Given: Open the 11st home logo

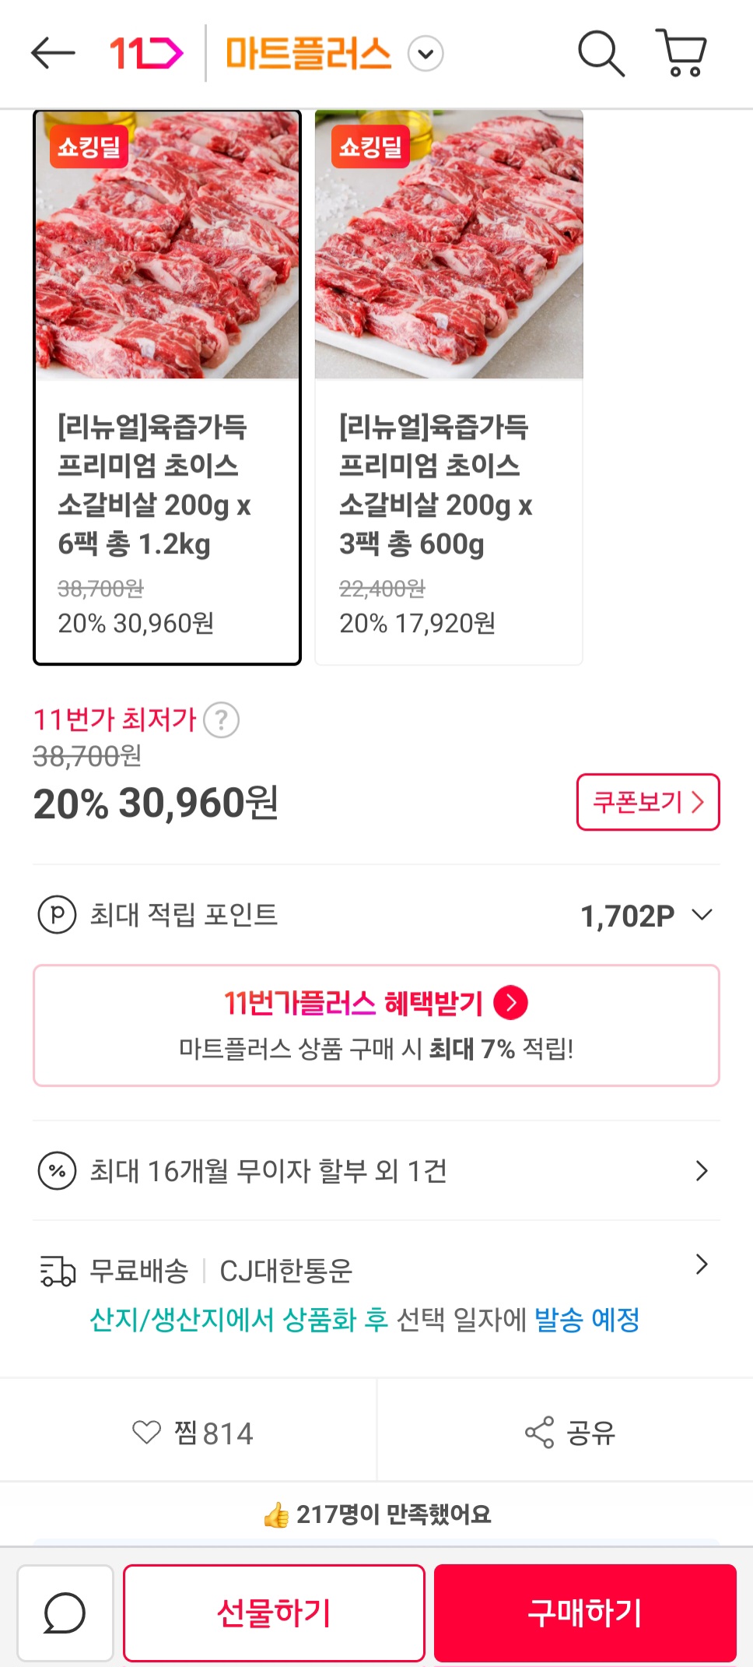Looking at the screenshot, I should point(146,53).
